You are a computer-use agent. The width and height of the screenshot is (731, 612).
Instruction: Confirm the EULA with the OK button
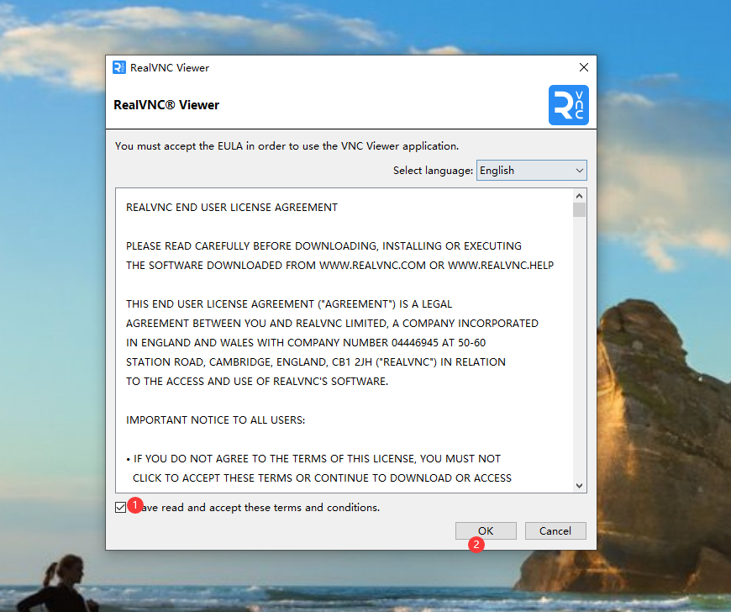click(486, 530)
